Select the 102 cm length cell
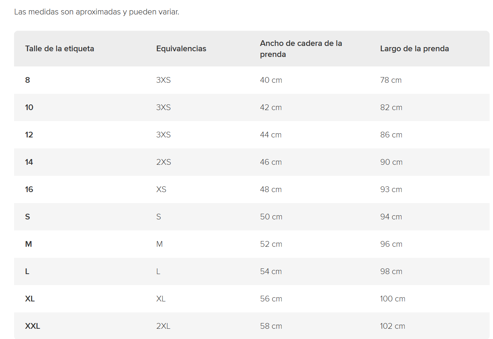This screenshot has width=493, height=339. point(393,326)
